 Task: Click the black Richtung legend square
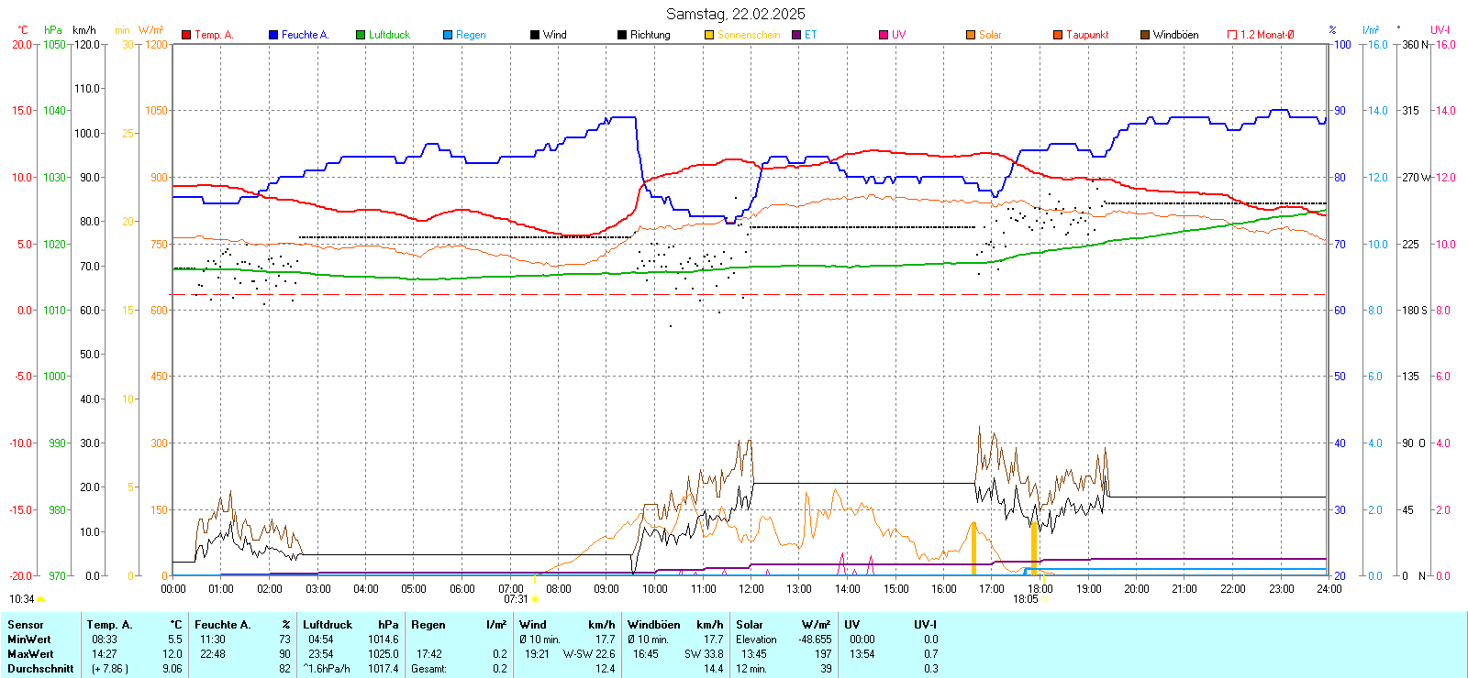pyautogui.click(x=622, y=35)
